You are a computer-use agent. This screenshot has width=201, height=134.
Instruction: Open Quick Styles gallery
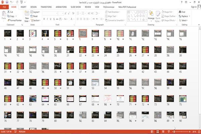pos(158,16)
